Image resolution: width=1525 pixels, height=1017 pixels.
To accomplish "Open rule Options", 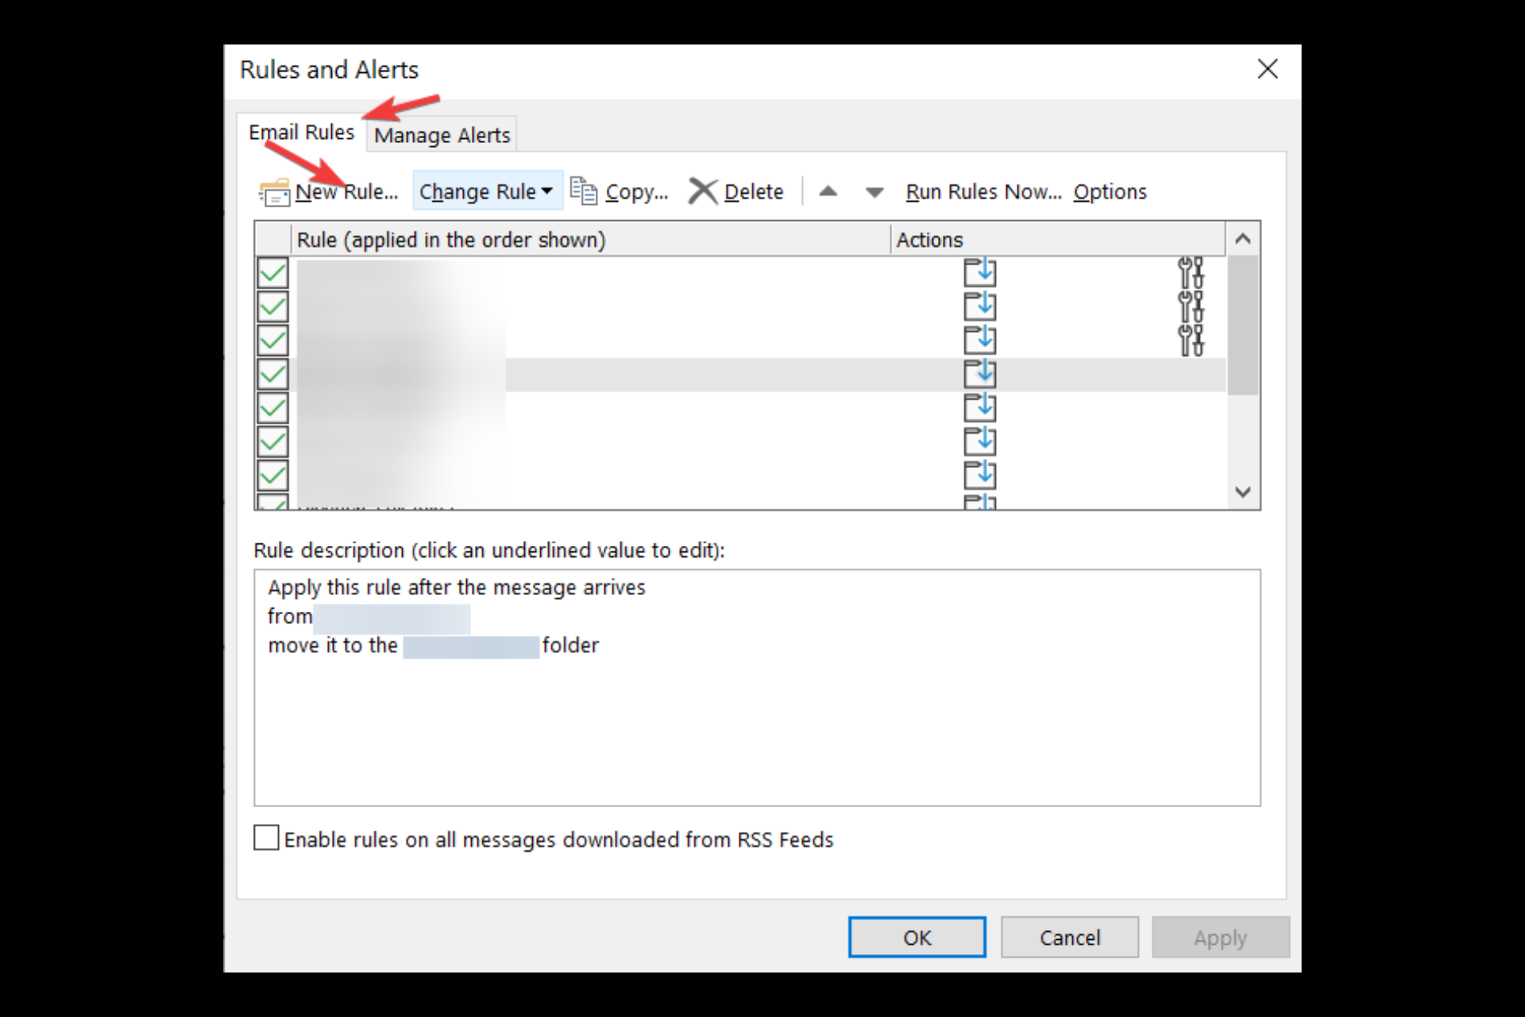I will coord(1110,191).
